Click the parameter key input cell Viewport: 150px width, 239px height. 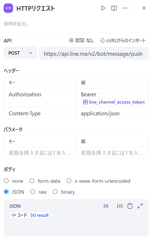tap(40, 153)
